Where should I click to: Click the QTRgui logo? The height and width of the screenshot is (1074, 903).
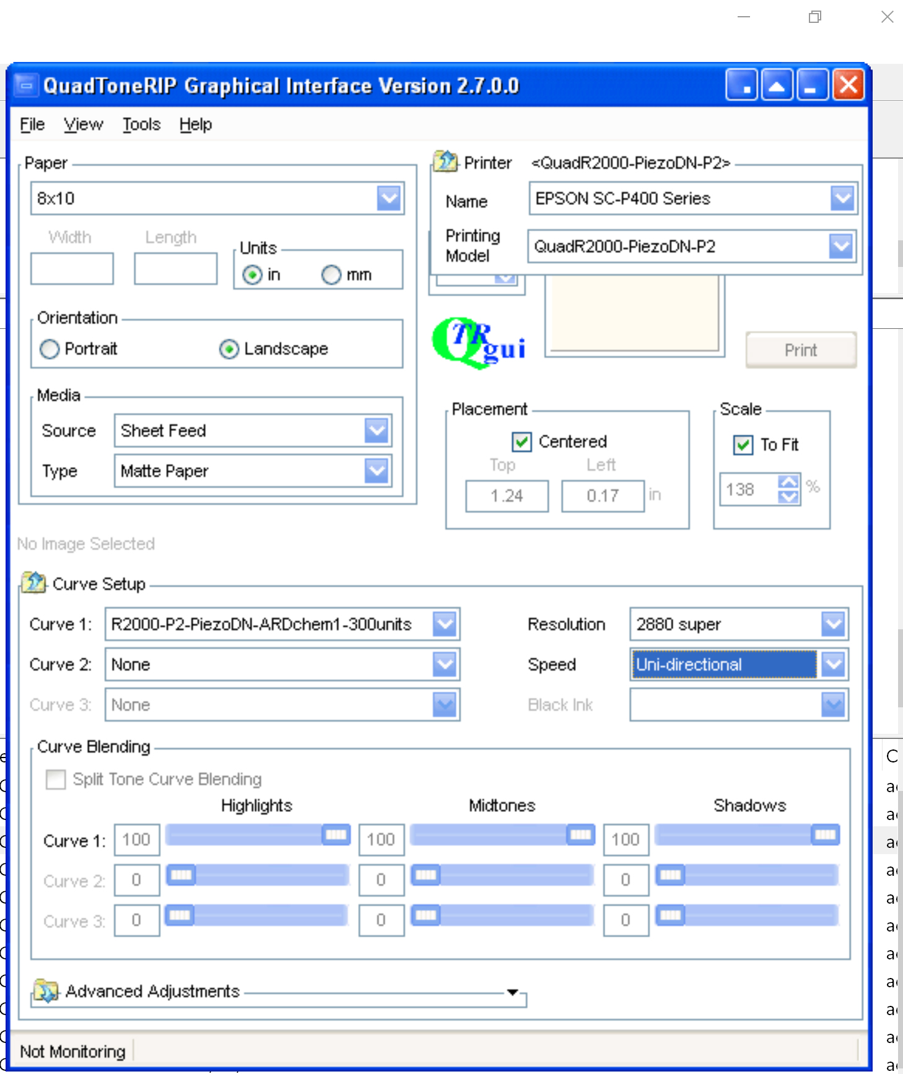point(478,341)
